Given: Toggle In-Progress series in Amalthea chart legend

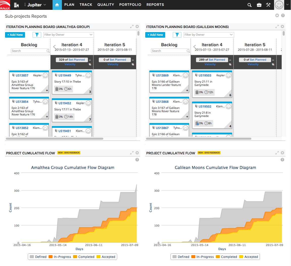Looking at the screenshot, I should (60, 257).
